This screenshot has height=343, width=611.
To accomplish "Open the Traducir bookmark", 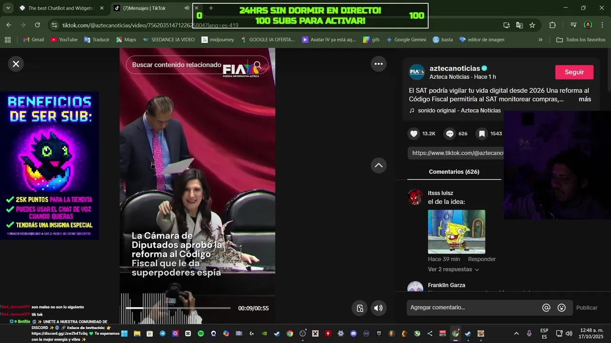I will (96, 40).
